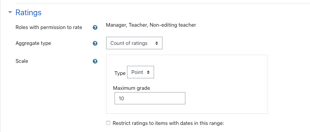Image resolution: width=310 pixels, height=132 pixels.
Task: Open the Aggregate type help icon
Action: coord(95,44)
